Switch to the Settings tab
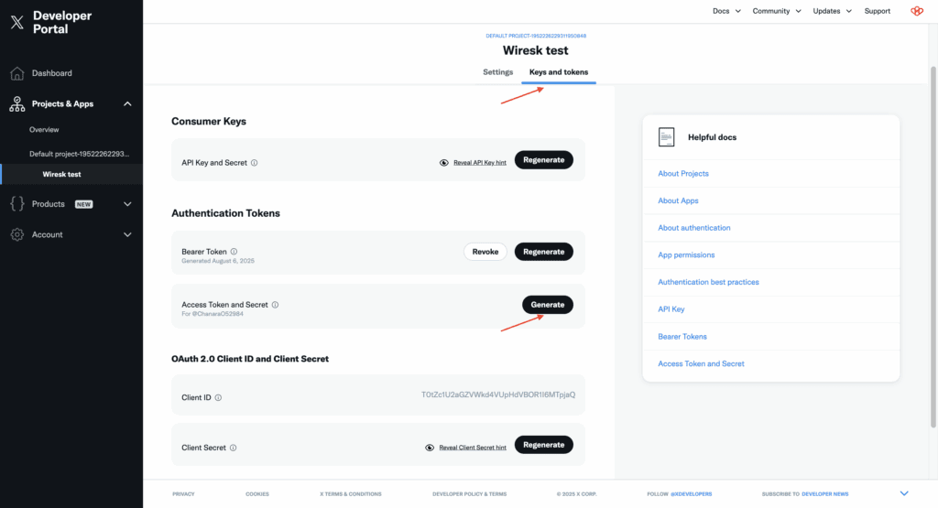 497,71
